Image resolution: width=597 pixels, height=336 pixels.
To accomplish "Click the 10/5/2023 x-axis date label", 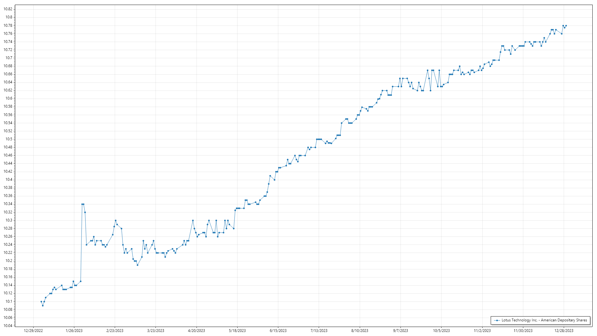I will tap(441, 331).
